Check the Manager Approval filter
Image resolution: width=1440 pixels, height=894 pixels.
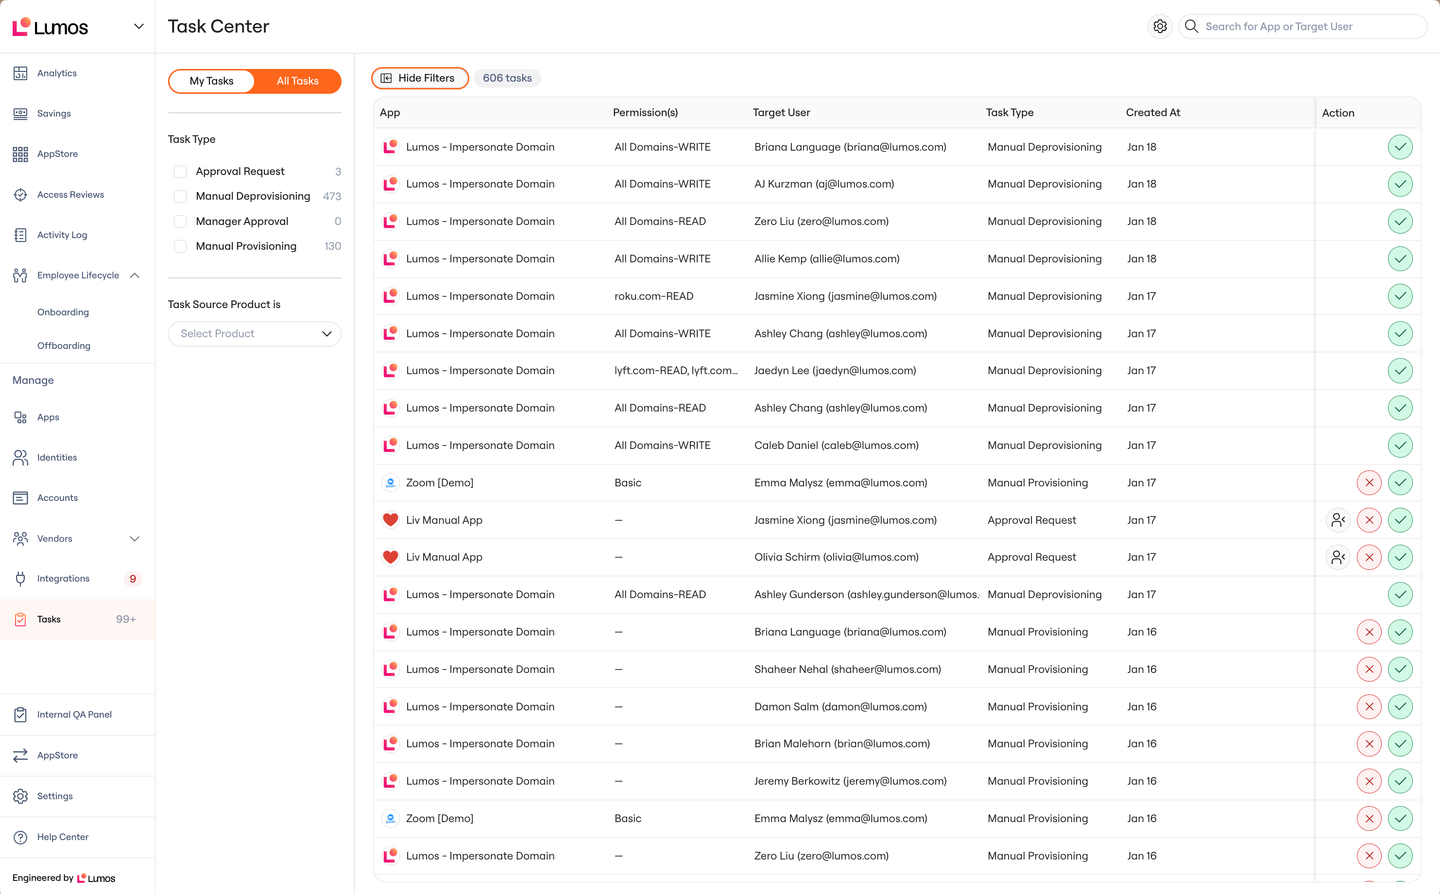tap(180, 221)
